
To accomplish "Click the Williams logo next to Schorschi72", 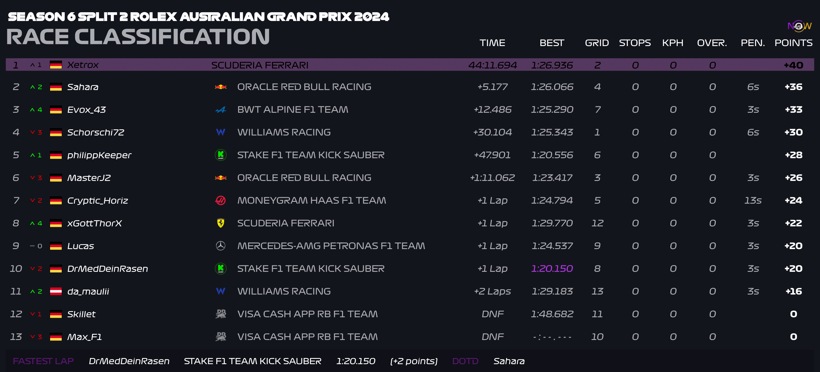I will click(x=221, y=132).
